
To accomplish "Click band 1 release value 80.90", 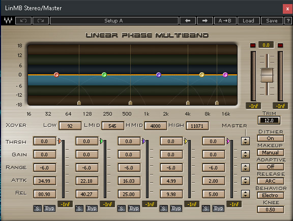I will click(x=44, y=194).
